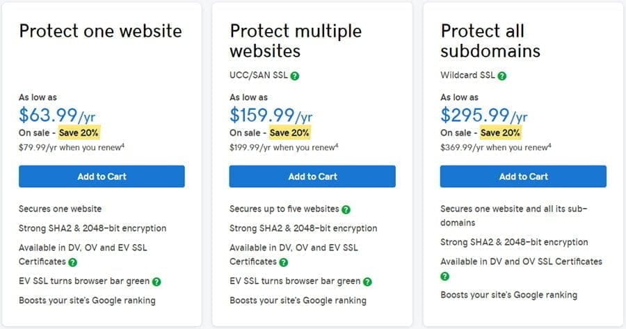Click 'Save 20%' badge under $159.99/yr
Viewport: 626px width, 329px height.
(290, 132)
